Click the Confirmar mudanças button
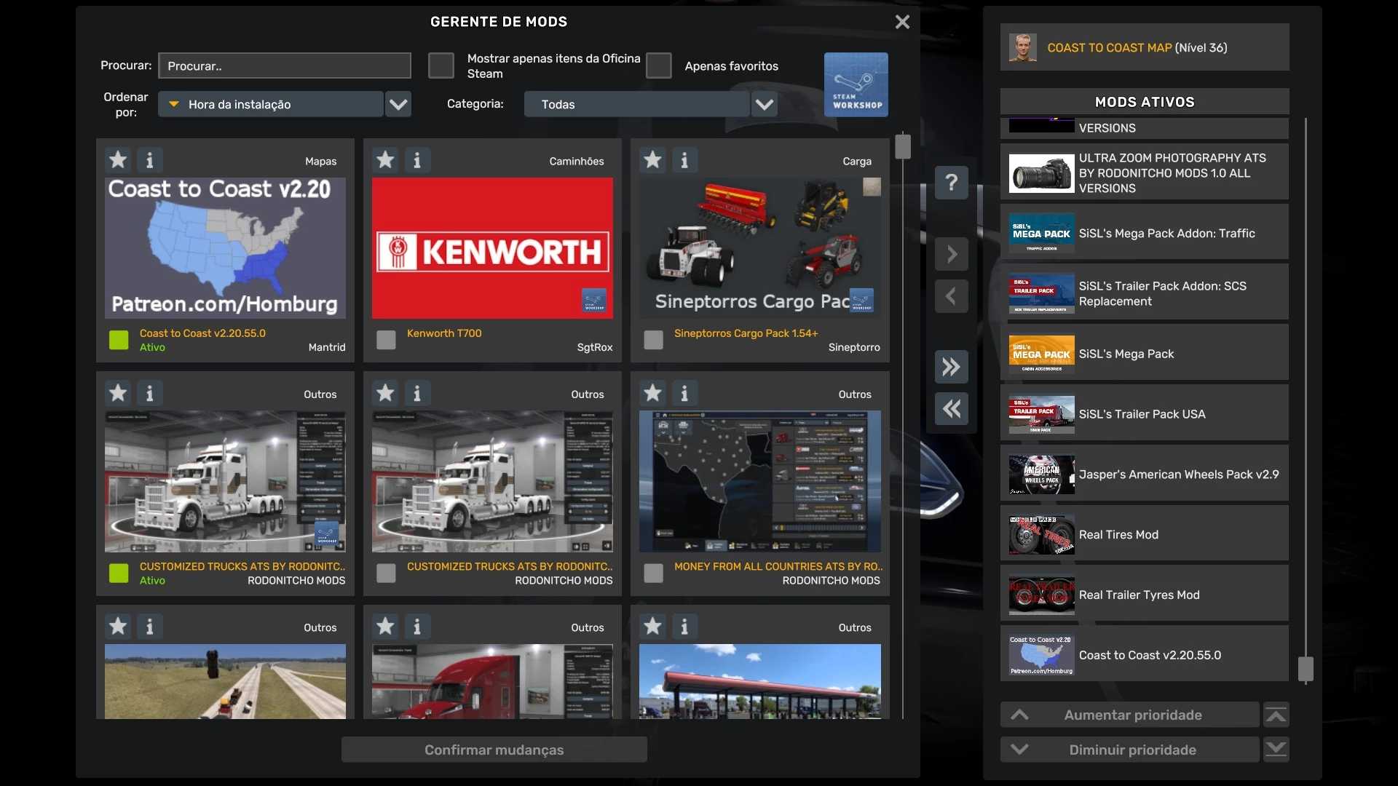This screenshot has height=786, width=1398. (x=494, y=750)
